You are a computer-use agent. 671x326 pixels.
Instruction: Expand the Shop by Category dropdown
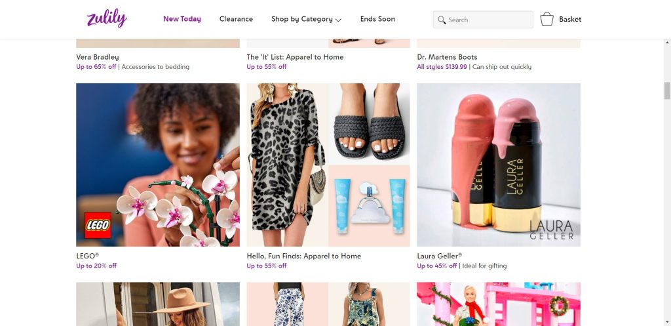coord(306,19)
